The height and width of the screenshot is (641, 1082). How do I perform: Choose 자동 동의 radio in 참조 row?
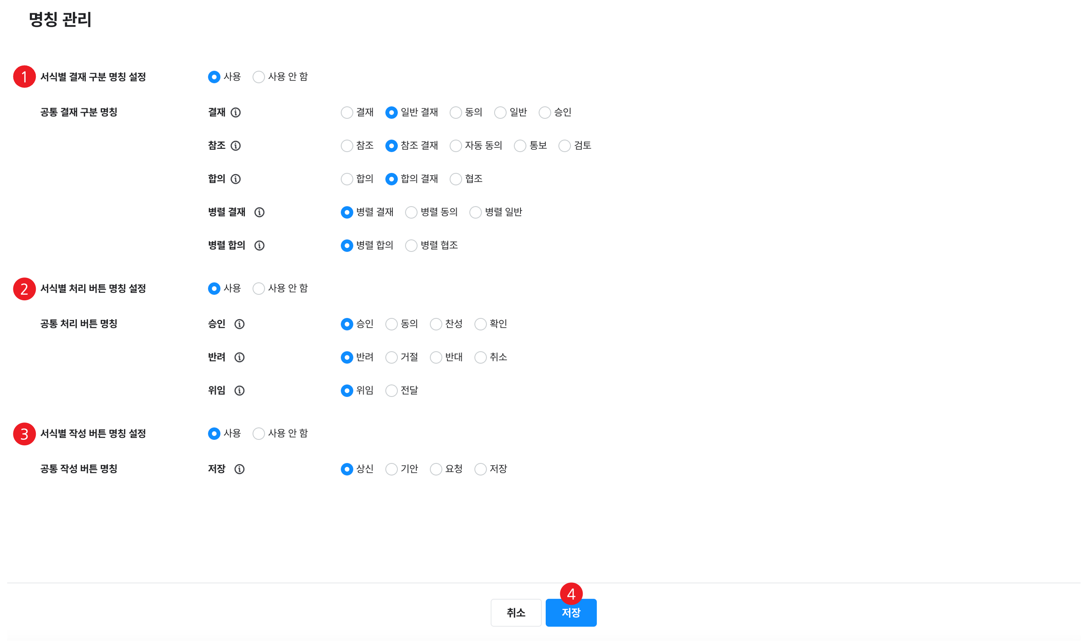click(456, 146)
